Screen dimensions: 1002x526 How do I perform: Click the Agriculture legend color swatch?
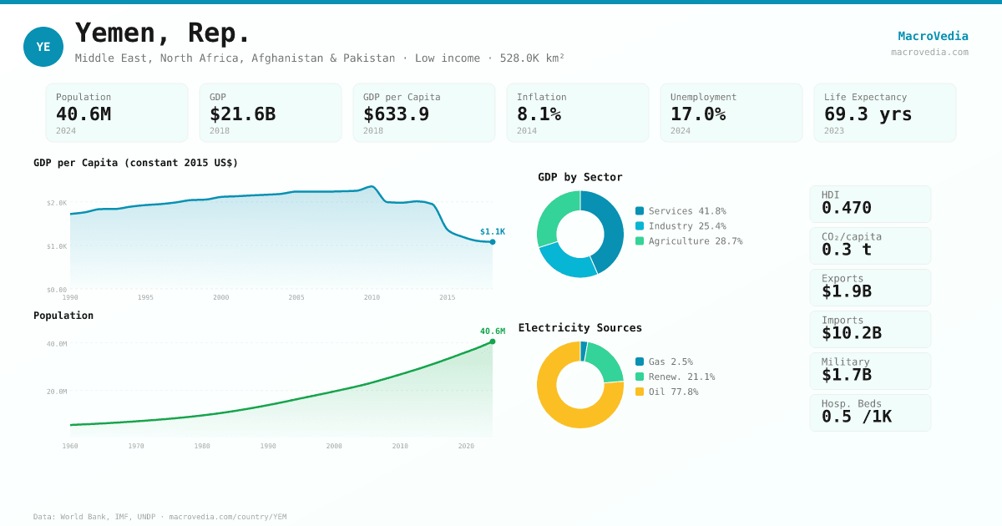(640, 241)
